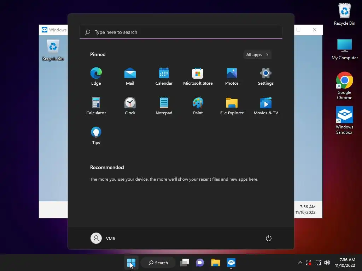This screenshot has height=271, width=362.
Task: Select Windows Sandbox desktop shortcut
Action: tap(344, 120)
